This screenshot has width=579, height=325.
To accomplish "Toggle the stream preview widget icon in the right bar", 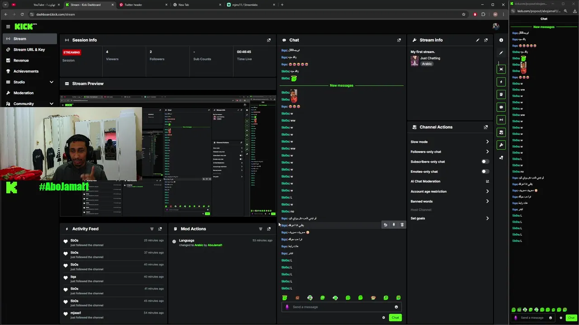I will click(x=501, y=69).
